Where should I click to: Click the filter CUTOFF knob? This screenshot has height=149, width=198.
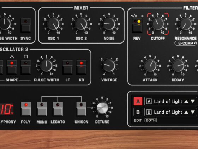[158, 24]
